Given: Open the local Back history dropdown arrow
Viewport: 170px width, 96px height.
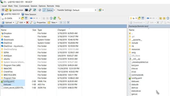Looking at the screenshot, I should (x=34, y=18).
